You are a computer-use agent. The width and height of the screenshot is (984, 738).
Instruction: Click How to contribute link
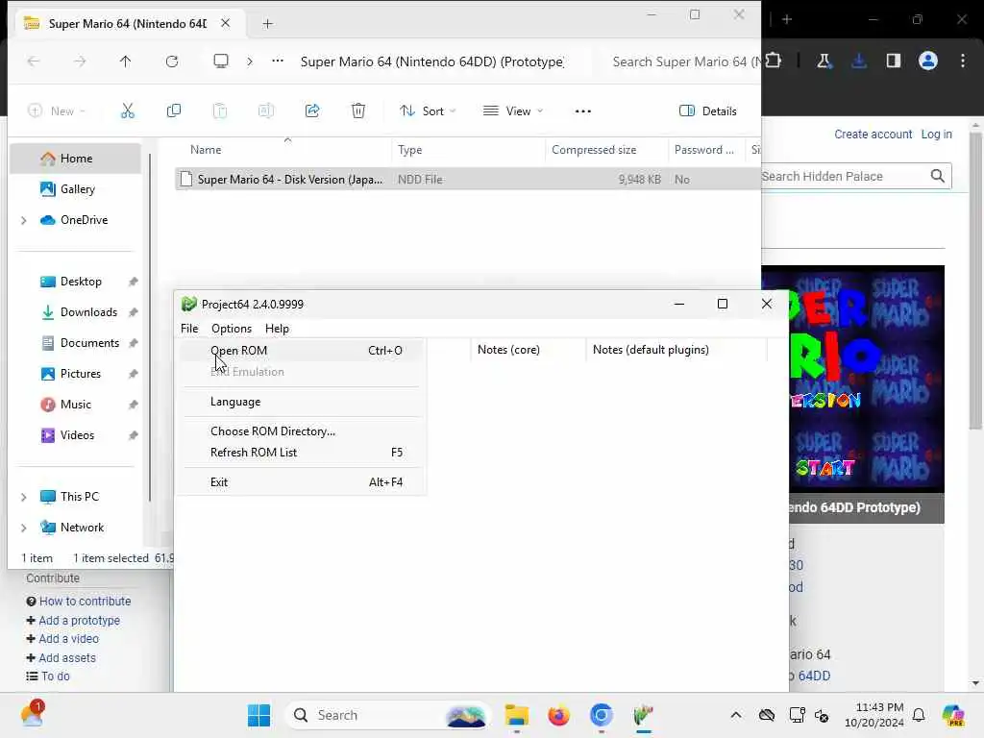point(86,602)
